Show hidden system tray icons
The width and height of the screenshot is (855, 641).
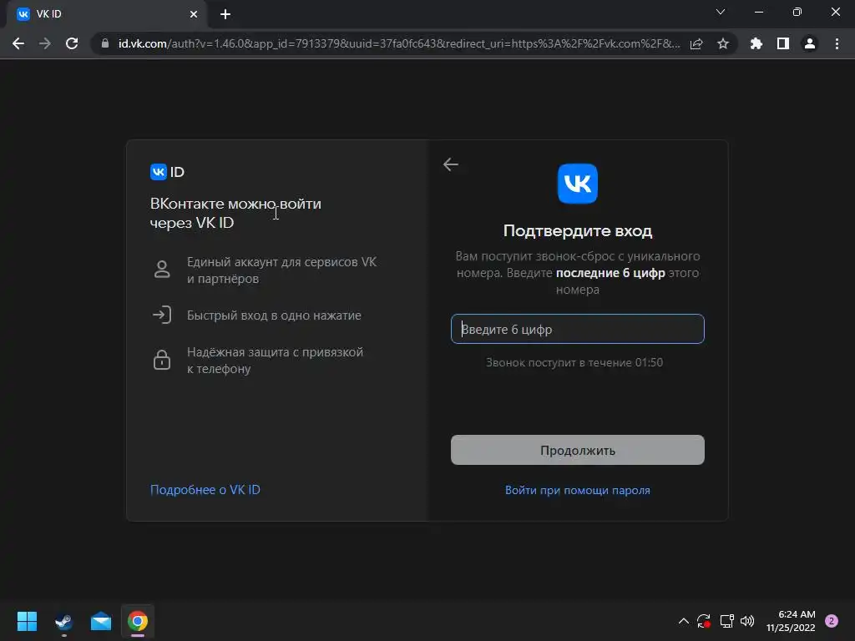[x=683, y=621]
